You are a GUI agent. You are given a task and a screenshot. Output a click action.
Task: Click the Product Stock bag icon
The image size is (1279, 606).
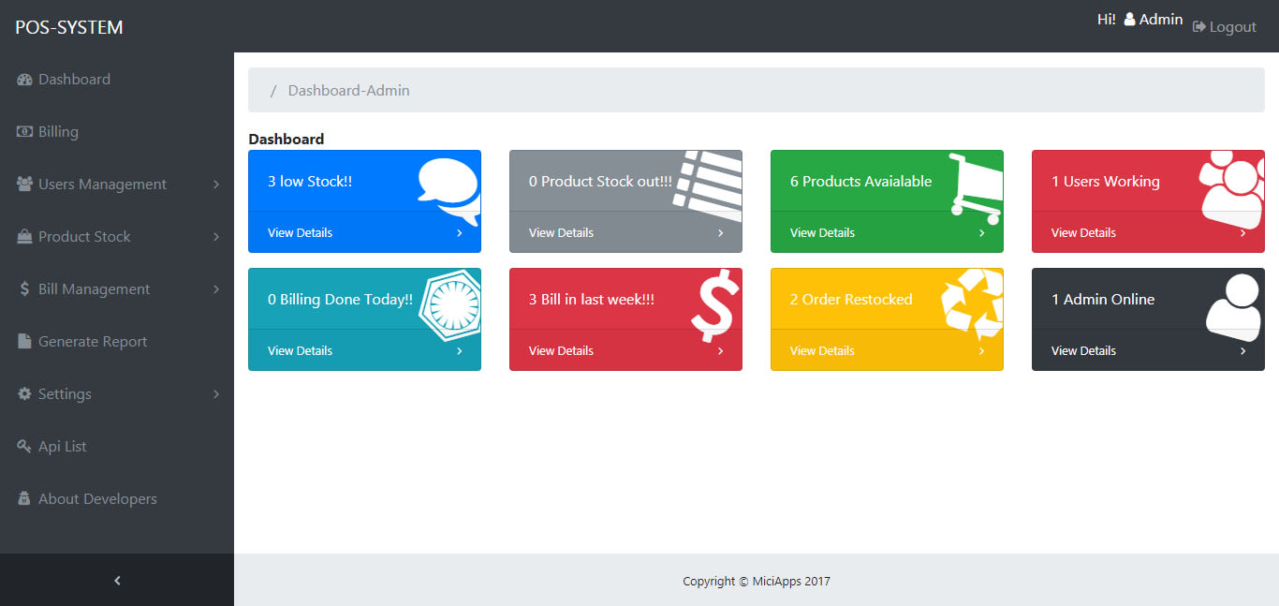coord(24,237)
